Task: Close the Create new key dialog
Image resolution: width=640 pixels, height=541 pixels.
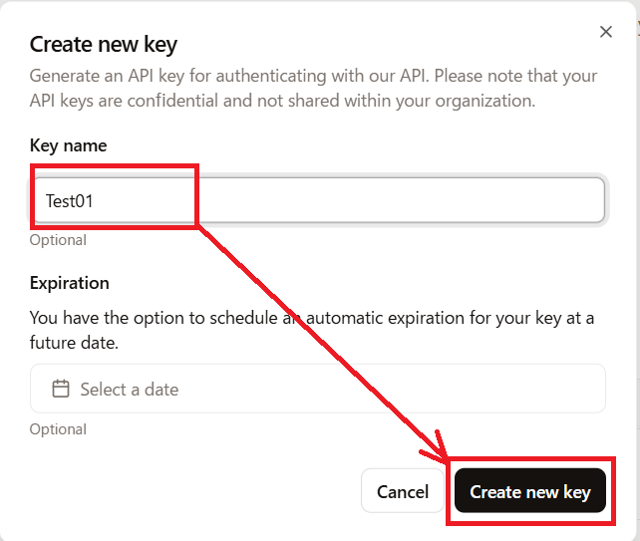Action: tap(605, 32)
